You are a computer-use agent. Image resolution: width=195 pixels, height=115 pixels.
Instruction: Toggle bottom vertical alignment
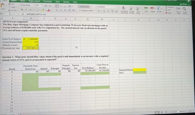point(65,6)
